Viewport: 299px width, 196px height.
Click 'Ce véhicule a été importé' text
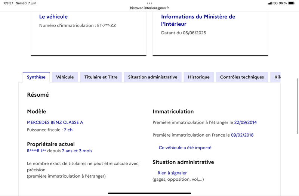click(x=185, y=147)
